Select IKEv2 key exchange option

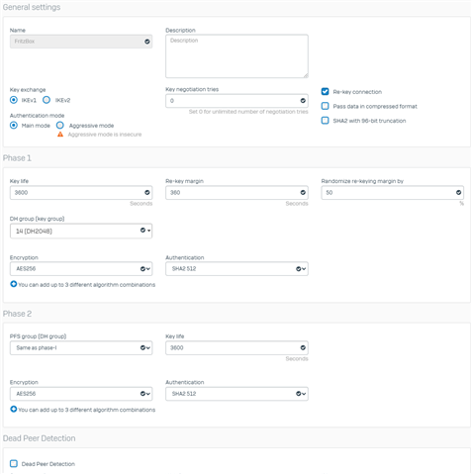47,100
